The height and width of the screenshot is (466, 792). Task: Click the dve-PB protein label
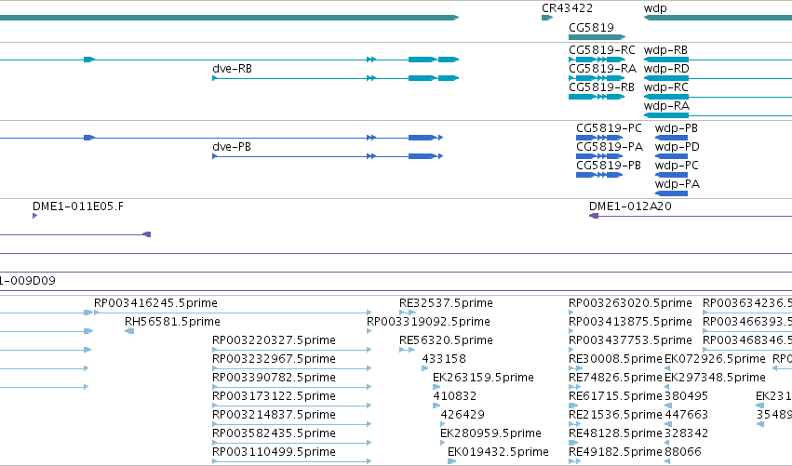coord(232,147)
